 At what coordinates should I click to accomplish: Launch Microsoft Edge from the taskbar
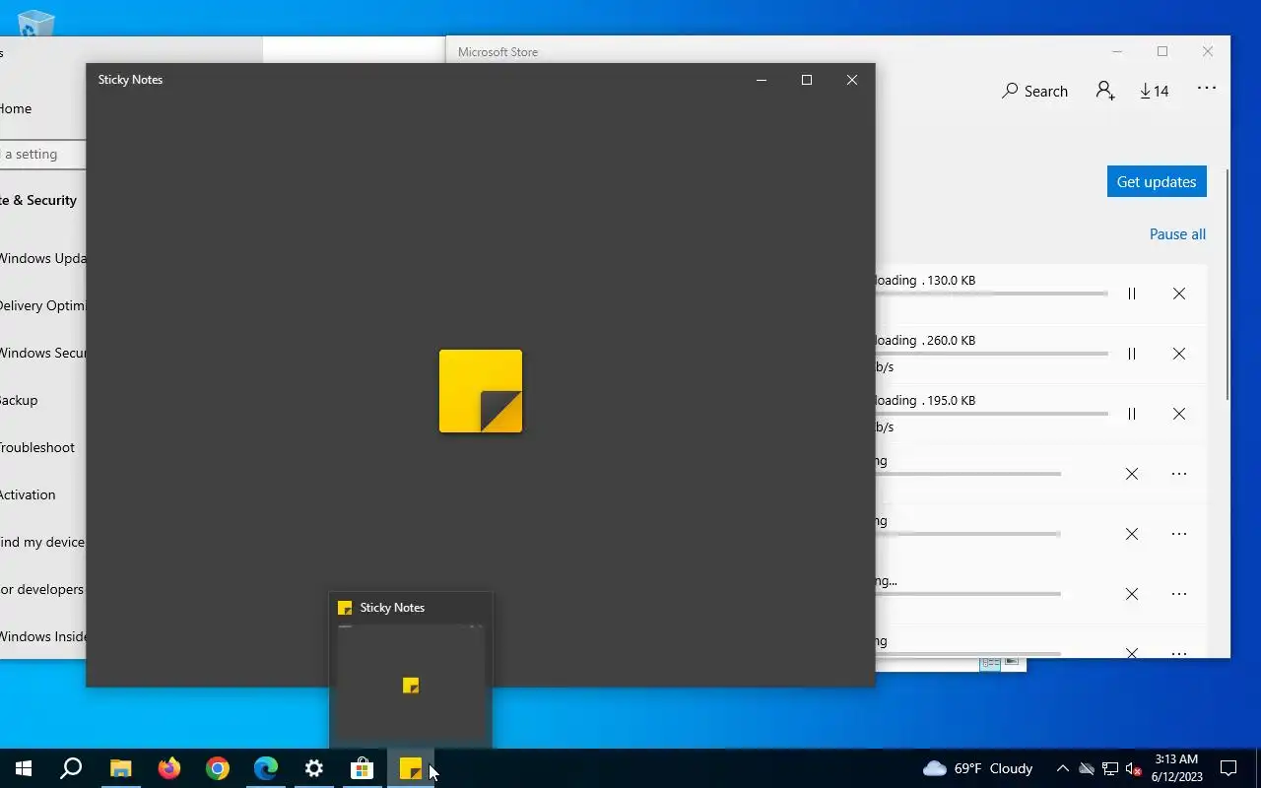[x=266, y=768]
